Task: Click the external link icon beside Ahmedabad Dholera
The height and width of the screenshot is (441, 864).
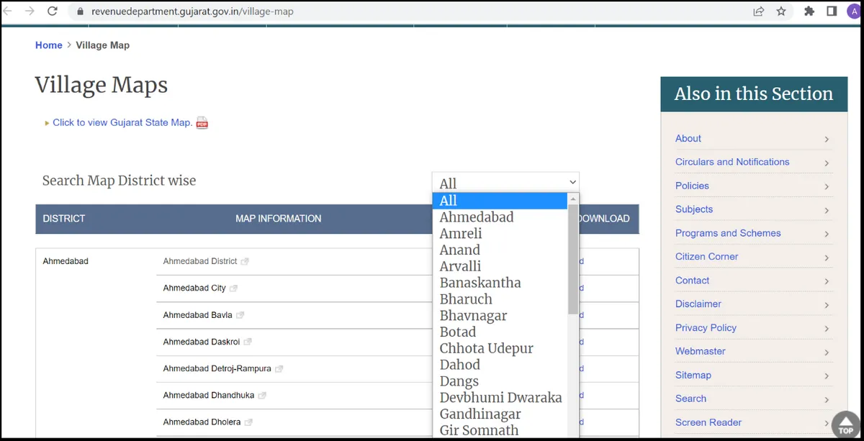Action: point(248,422)
